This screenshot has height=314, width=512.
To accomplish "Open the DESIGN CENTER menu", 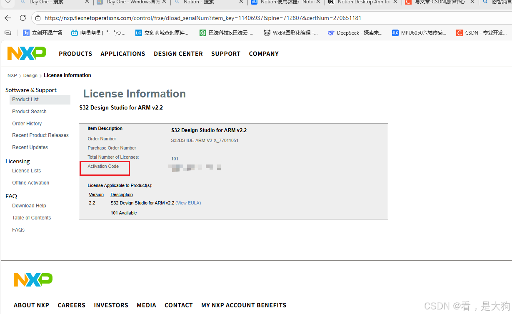I will [x=178, y=54].
